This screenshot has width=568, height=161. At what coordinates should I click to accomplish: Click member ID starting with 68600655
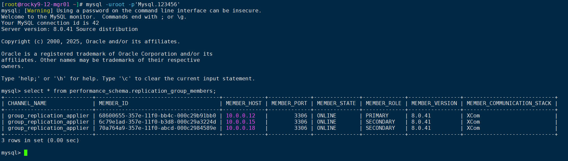(x=158, y=116)
